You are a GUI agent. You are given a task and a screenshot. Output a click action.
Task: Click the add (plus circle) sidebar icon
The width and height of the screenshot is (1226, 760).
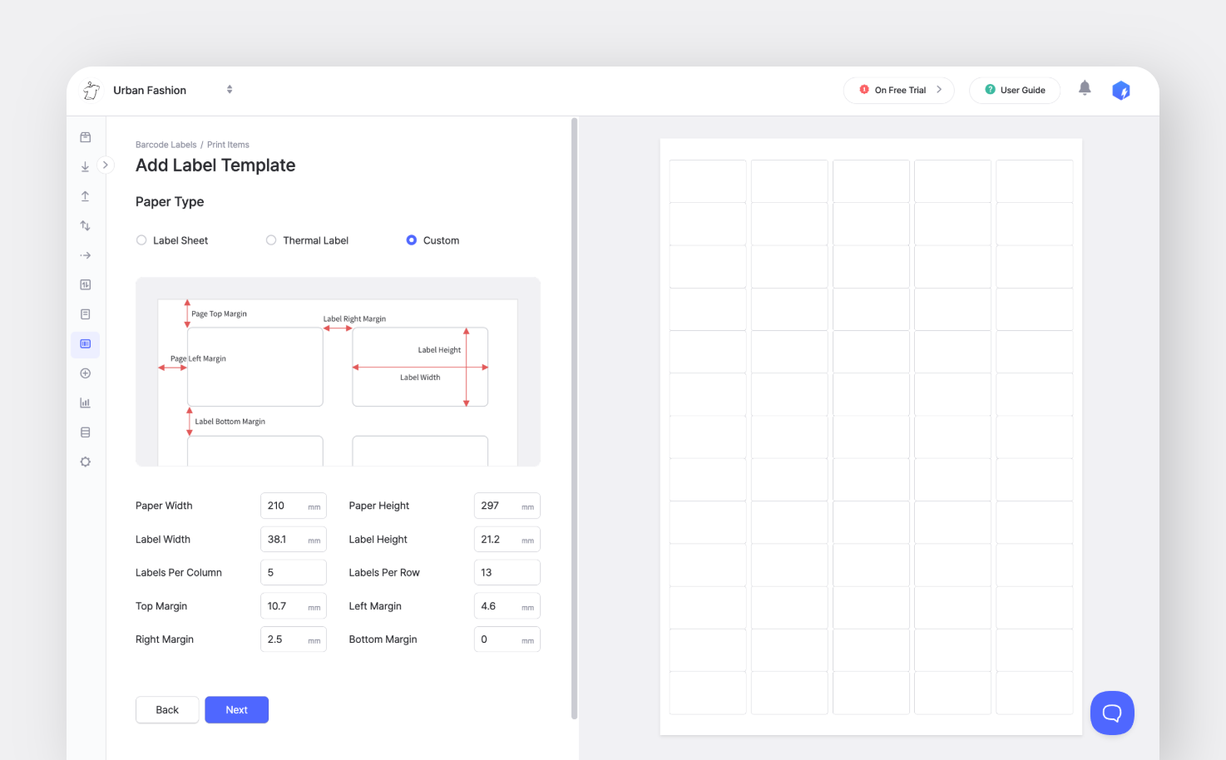pos(85,373)
